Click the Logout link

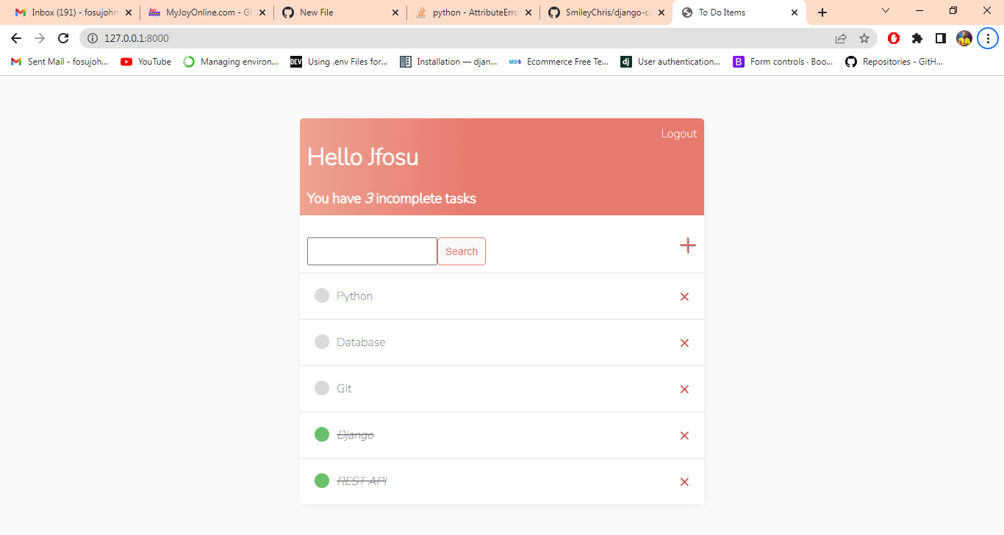tap(679, 134)
